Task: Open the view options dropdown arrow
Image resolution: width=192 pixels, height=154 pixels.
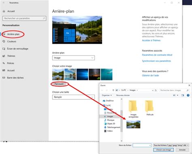Action: 177,95
